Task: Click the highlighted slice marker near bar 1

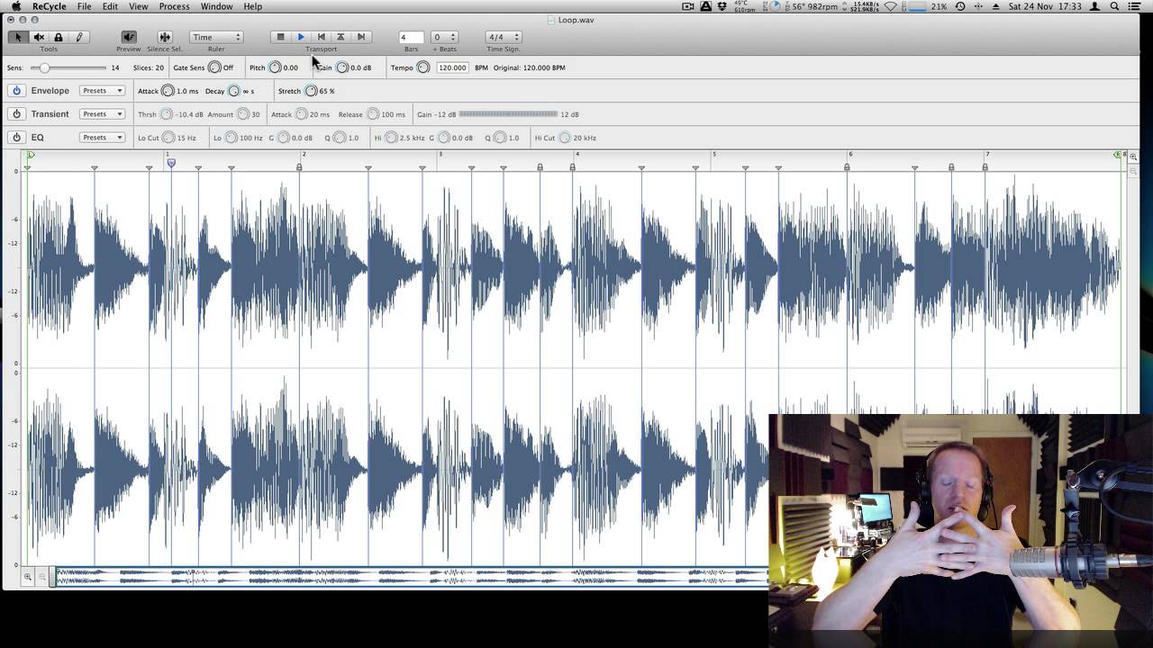Action: [x=171, y=163]
